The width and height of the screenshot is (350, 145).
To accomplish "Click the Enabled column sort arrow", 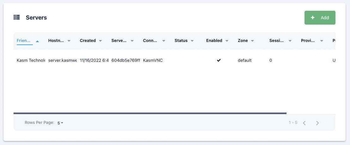I will (x=227, y=41).
